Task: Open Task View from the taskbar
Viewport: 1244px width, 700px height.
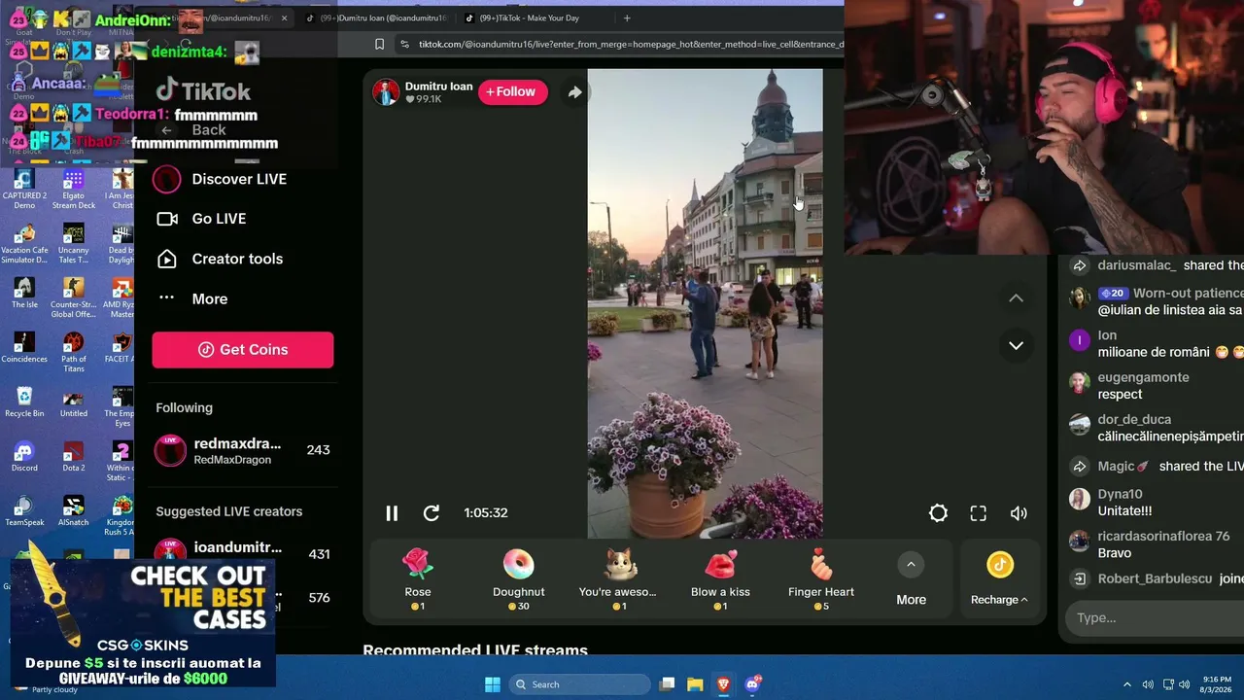Action: click(667, 684)
